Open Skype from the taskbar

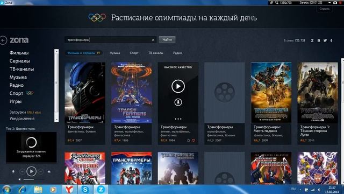(85, 189)
